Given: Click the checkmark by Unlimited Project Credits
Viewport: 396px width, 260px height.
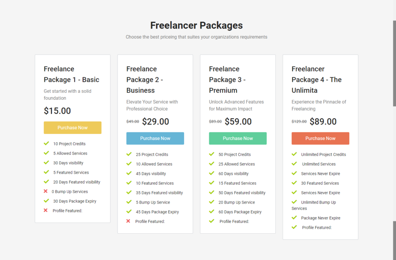Looking at the screenshot, I should click(294, 154).
